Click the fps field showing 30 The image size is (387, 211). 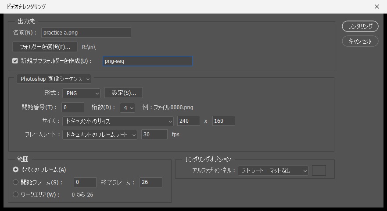[x=154, y=135]
